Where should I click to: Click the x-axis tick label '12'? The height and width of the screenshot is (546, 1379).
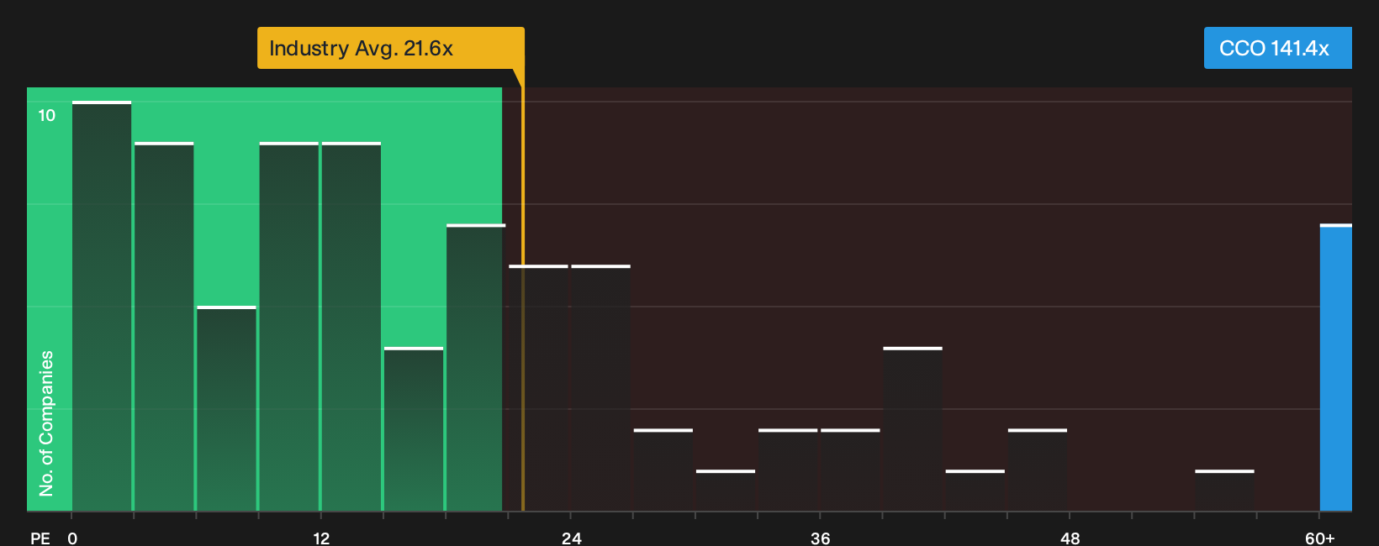pyautogui.click(x=321, y=538)
